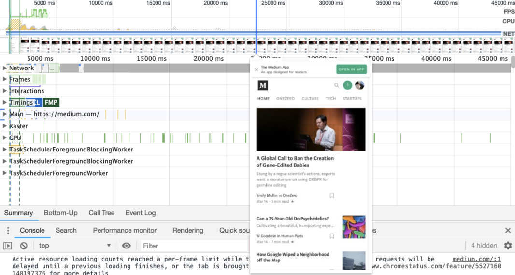Expand the Timings track
The image size is (515, 275).
(5, 102)
